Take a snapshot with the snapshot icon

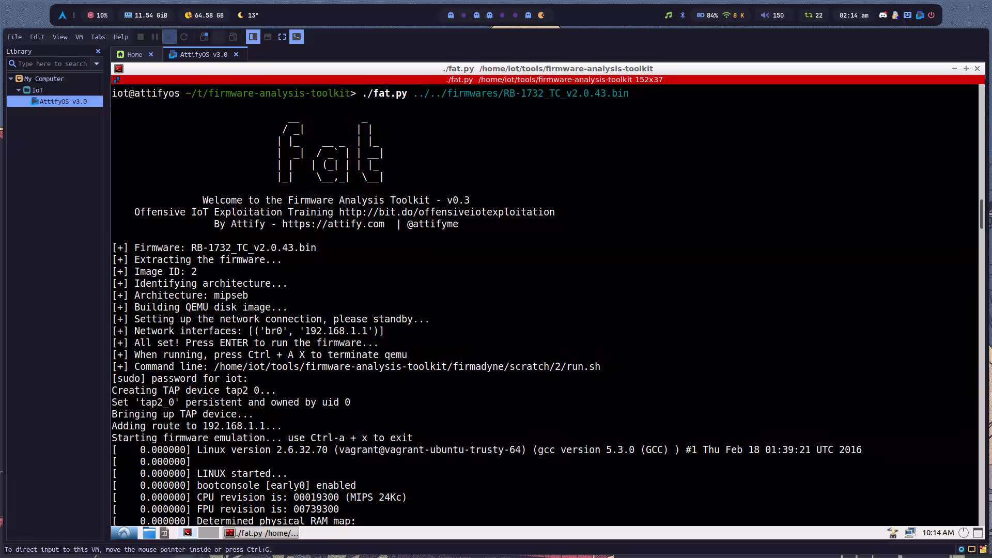[x=204, y=37]
